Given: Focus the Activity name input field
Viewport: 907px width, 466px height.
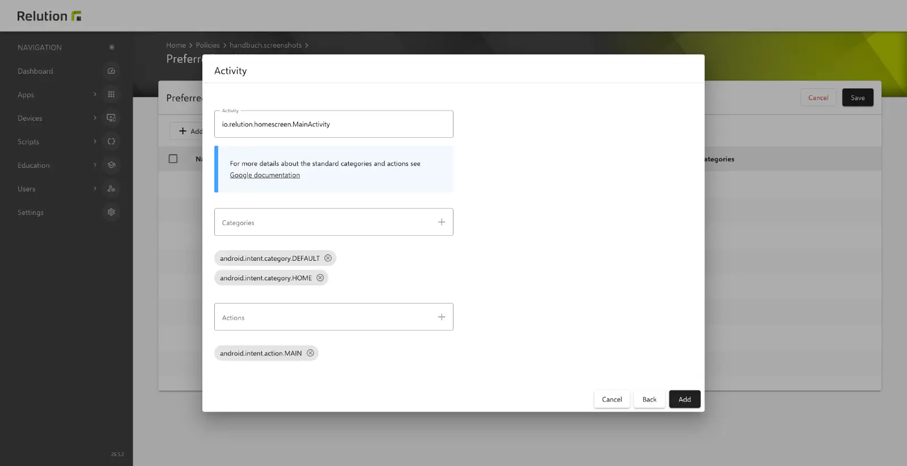Looking at the screenshot, I should pyautogui.click(x=334, y=124).
